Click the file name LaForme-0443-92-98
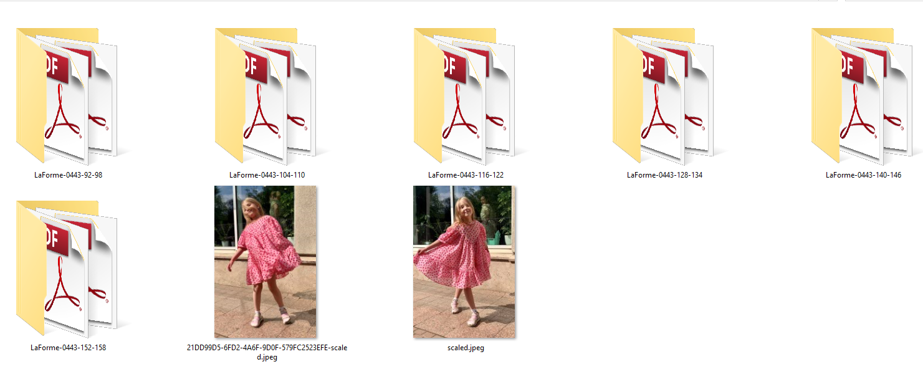 [x=68, y=175]
